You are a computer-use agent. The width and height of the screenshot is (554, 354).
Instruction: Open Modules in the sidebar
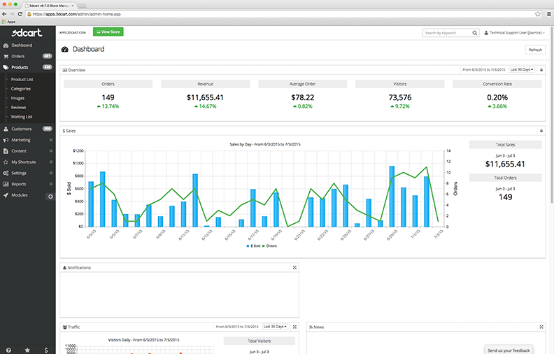[x=20, y=195]
